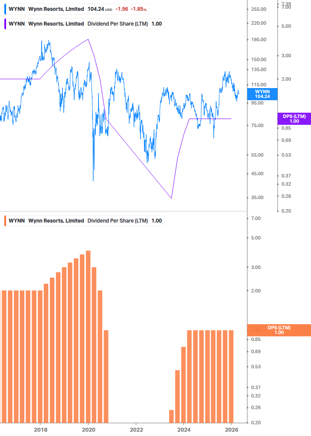Click the 0.69 label on the lower bar chart axis
Screen dimensions: 311x436
click(x=256, y=351)
